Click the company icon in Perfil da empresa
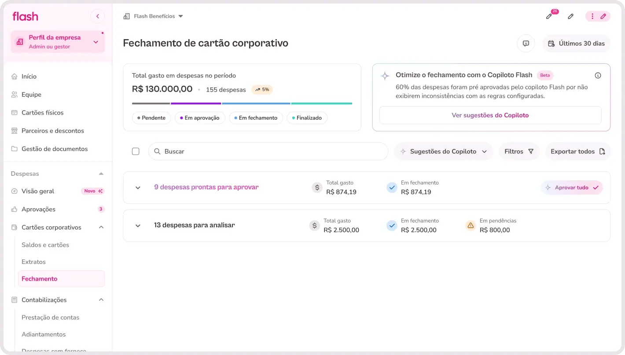The width and height of the screenshot is (625, 355). (19, 42)
